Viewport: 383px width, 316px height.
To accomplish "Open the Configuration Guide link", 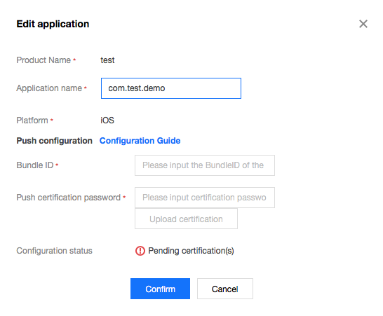I will tap(140, 141).
